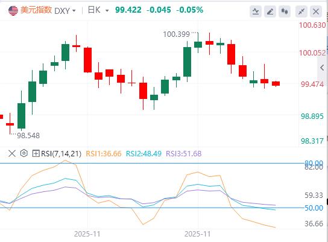Open the 日K interval dropdown

[x=98, y=10]
